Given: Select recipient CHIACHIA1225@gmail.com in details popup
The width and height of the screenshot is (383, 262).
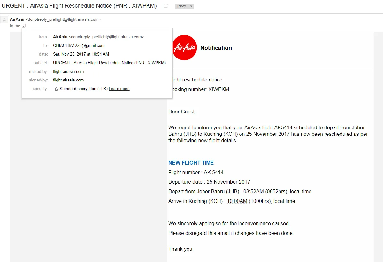Looking at the screenshot, I should [79, 45].
